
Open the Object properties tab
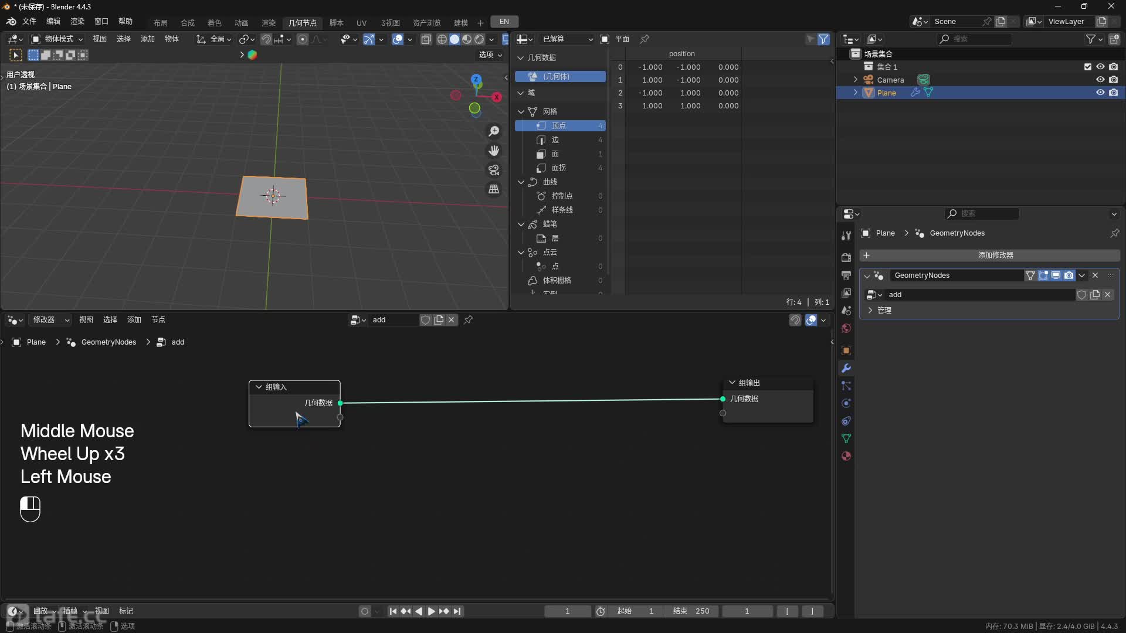coord(846,350)
